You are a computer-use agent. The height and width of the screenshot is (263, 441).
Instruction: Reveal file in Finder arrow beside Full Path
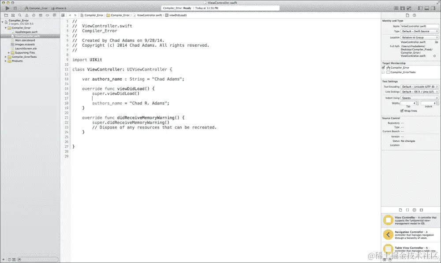pos(434,56)
